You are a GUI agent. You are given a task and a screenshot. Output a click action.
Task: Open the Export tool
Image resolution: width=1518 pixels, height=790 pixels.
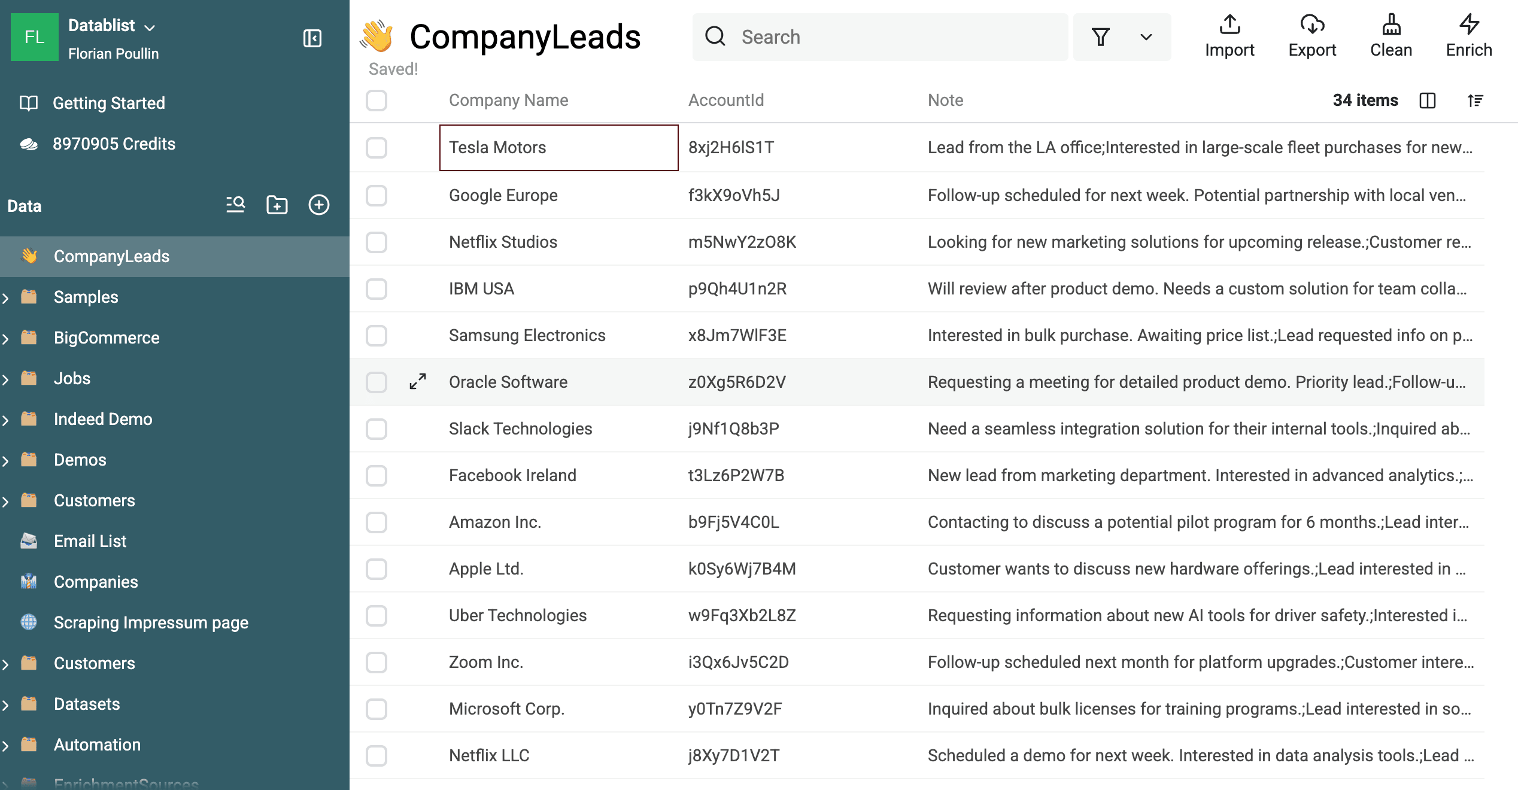pyautogui.click(x=1312, y=36)
